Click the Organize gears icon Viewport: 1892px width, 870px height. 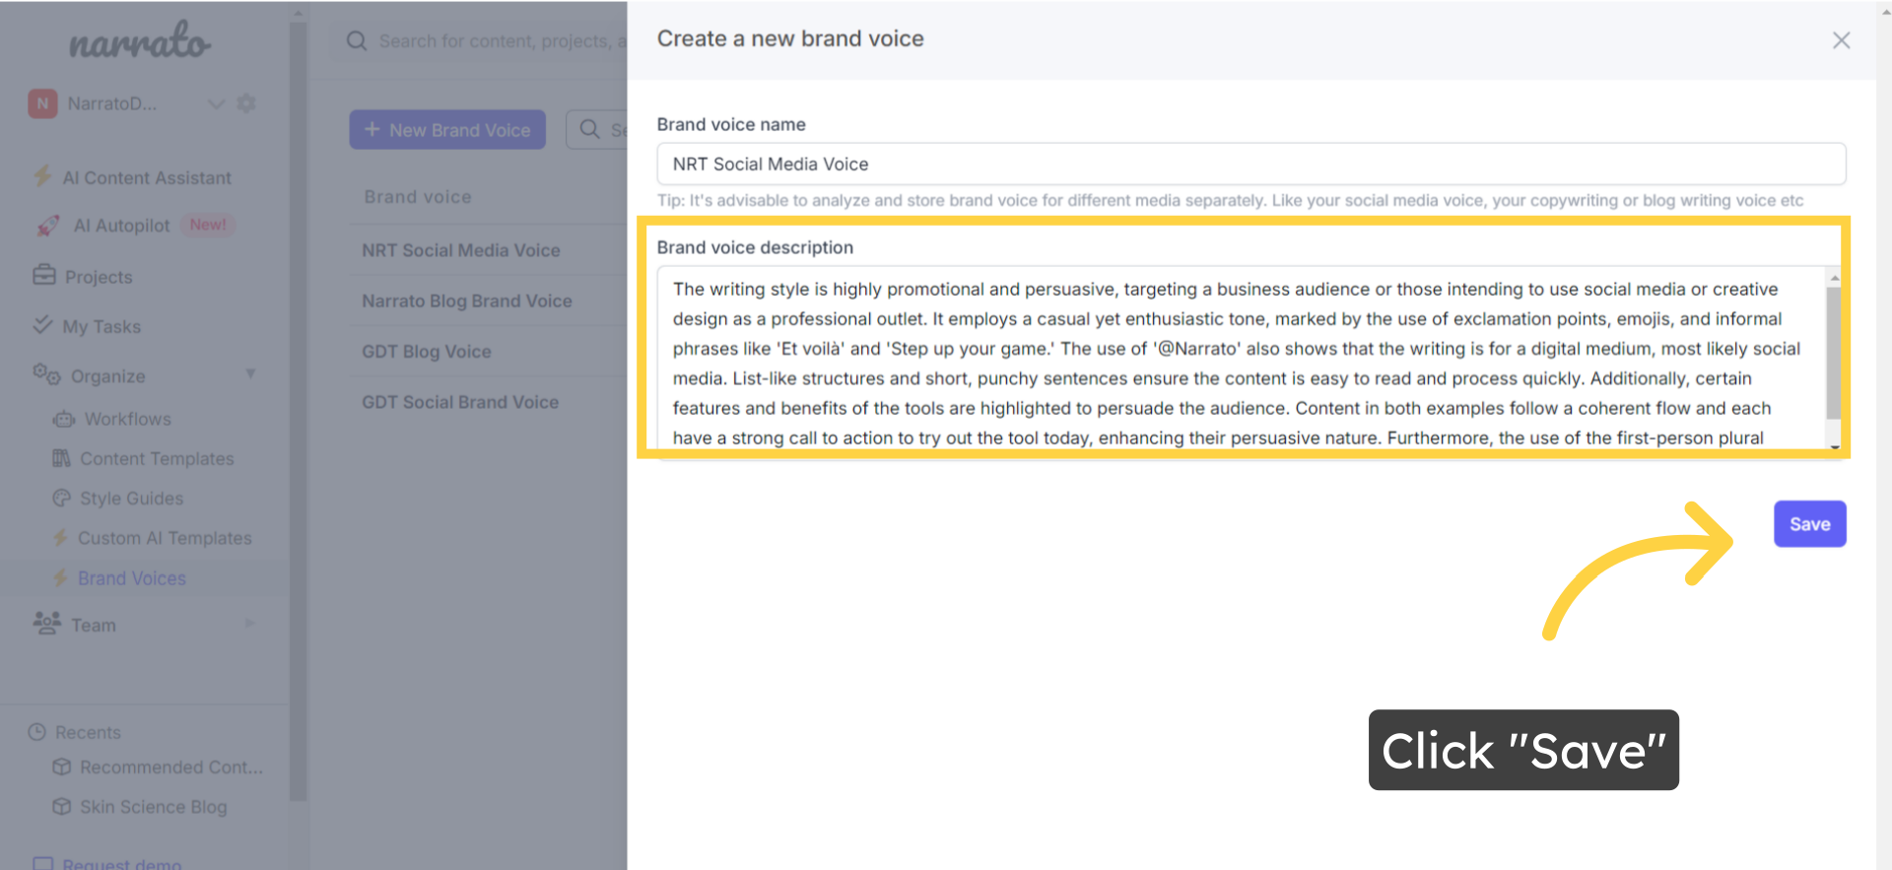[46, 374]
